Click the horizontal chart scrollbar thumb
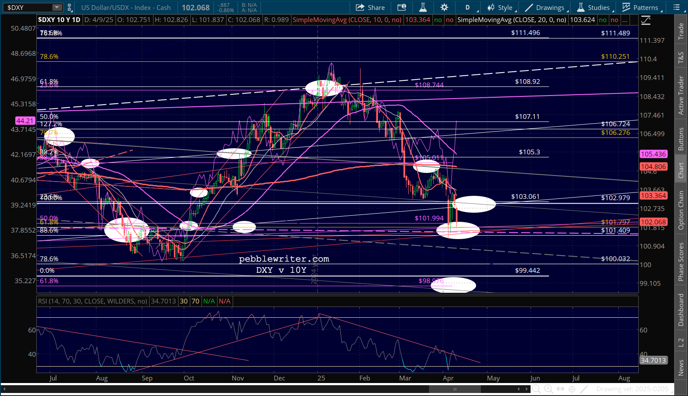 454,389
